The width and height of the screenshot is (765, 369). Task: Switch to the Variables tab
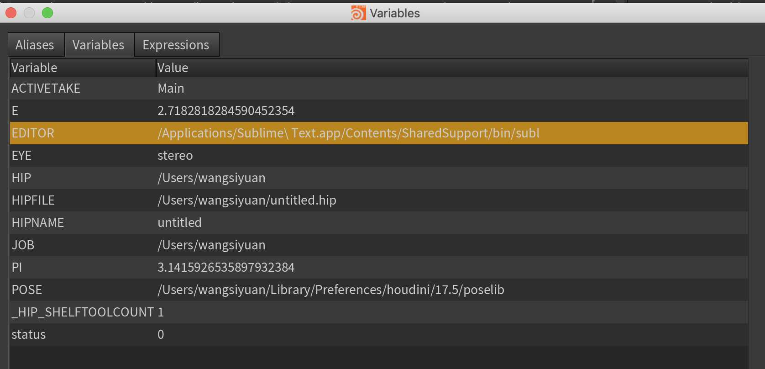pyautogui.click(x=100, y=45)
